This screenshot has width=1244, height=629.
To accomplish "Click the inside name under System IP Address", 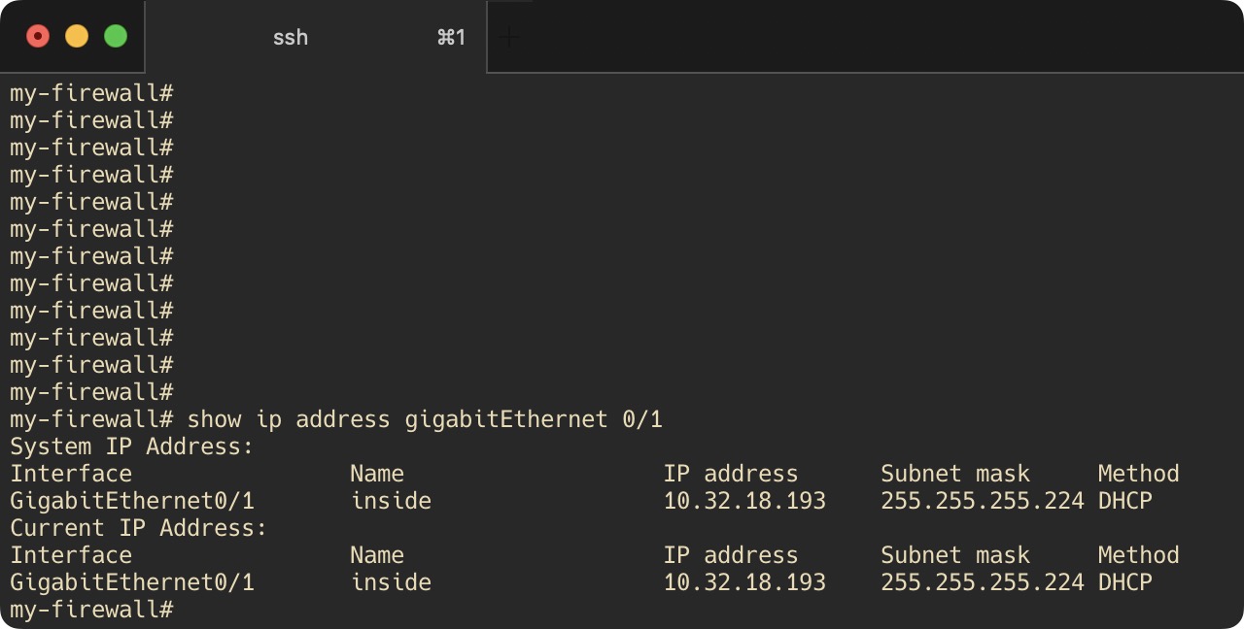I will click(391, 501).
